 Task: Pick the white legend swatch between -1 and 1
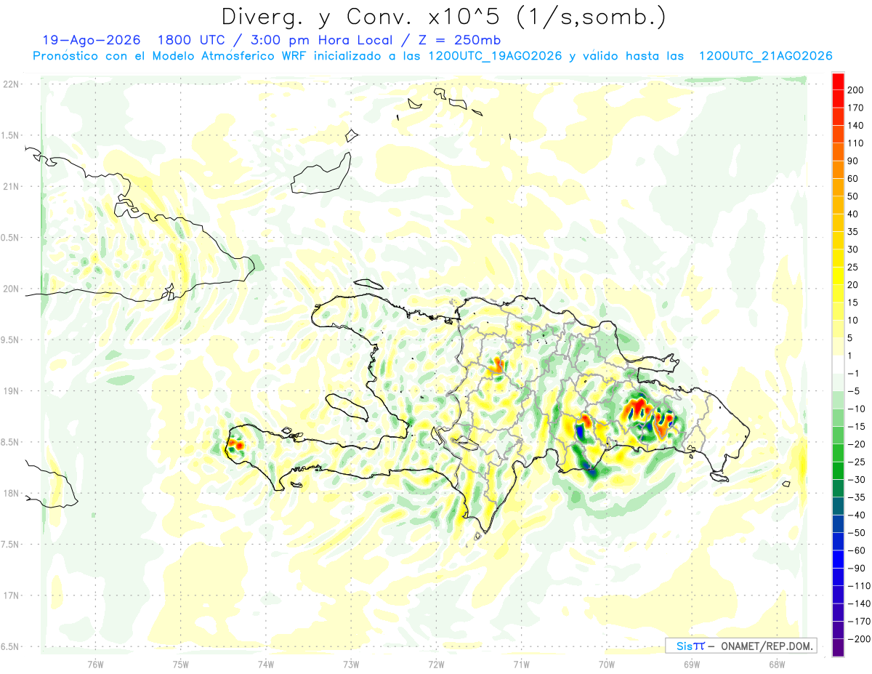[x=838, y=365]
